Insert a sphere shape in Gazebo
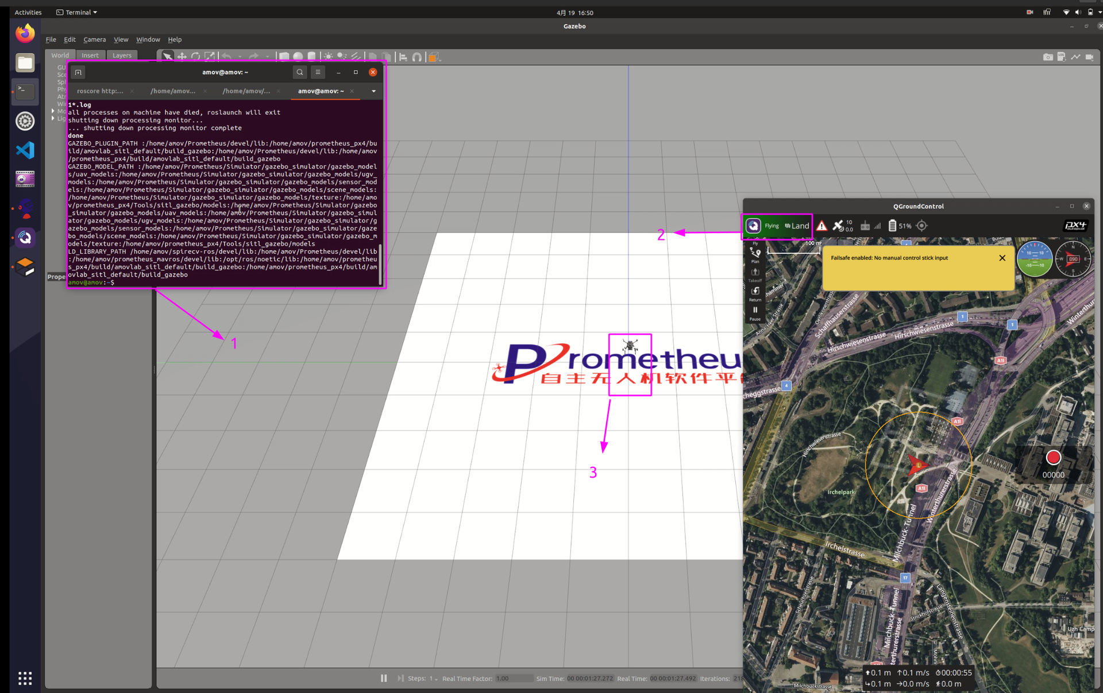The image size is (1103, 693). (x=298, y=56)
